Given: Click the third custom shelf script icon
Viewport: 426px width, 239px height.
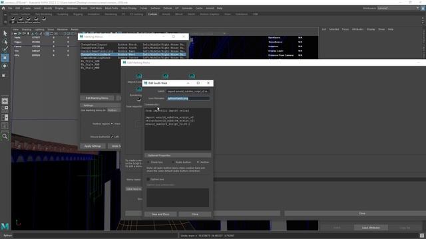Looking at the screenshot, I should 29,19.
